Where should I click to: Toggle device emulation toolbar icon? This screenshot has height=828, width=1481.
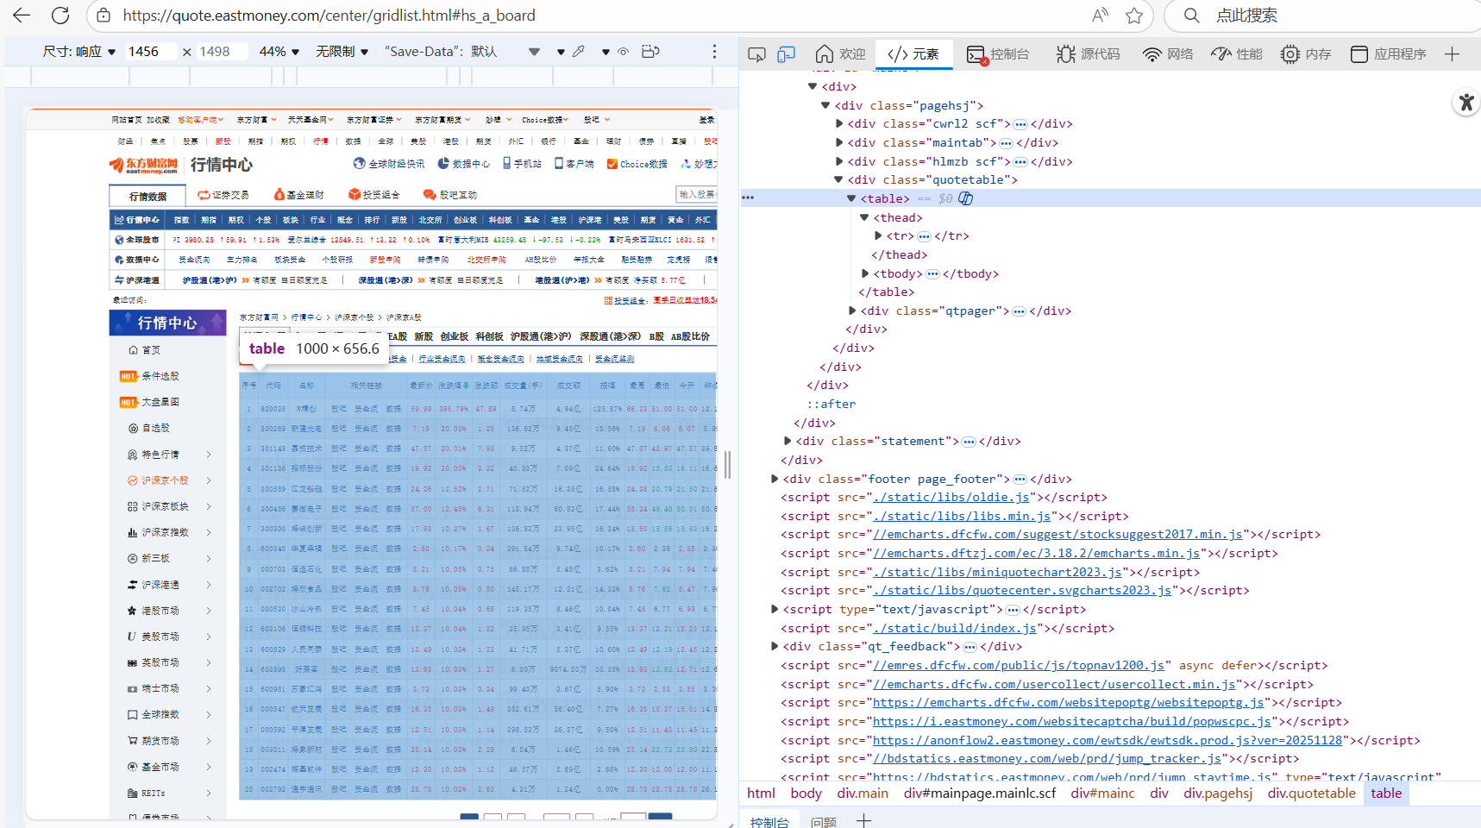(x=786, y=54)
